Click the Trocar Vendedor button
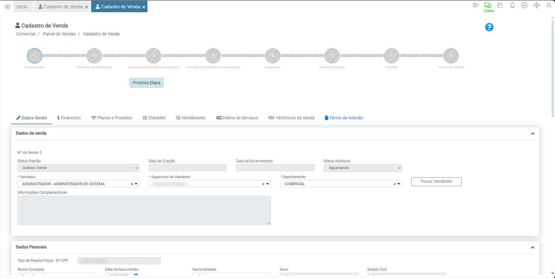The height and width of the screenshot is (278, 555). click(436, 182)
